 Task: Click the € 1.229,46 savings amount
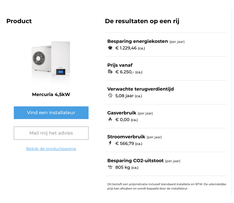tap(126, 48)
